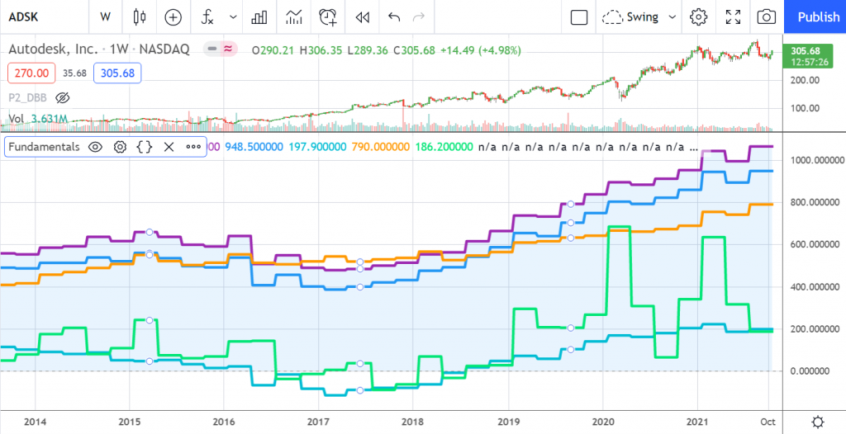Open the Fundamentals source code braces
Screen dimensions: 846x434
coord(145,147)
